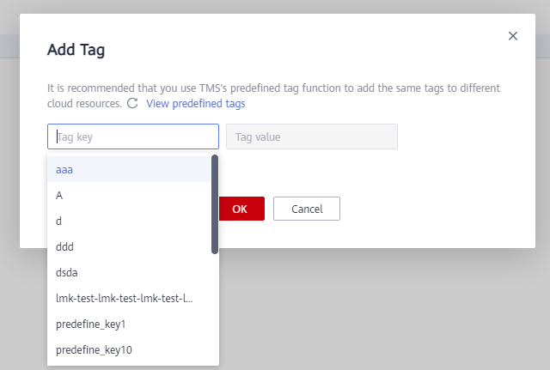Pick the single d tag key
This screenshot has width=550, height=370.
tap(129, 221)
